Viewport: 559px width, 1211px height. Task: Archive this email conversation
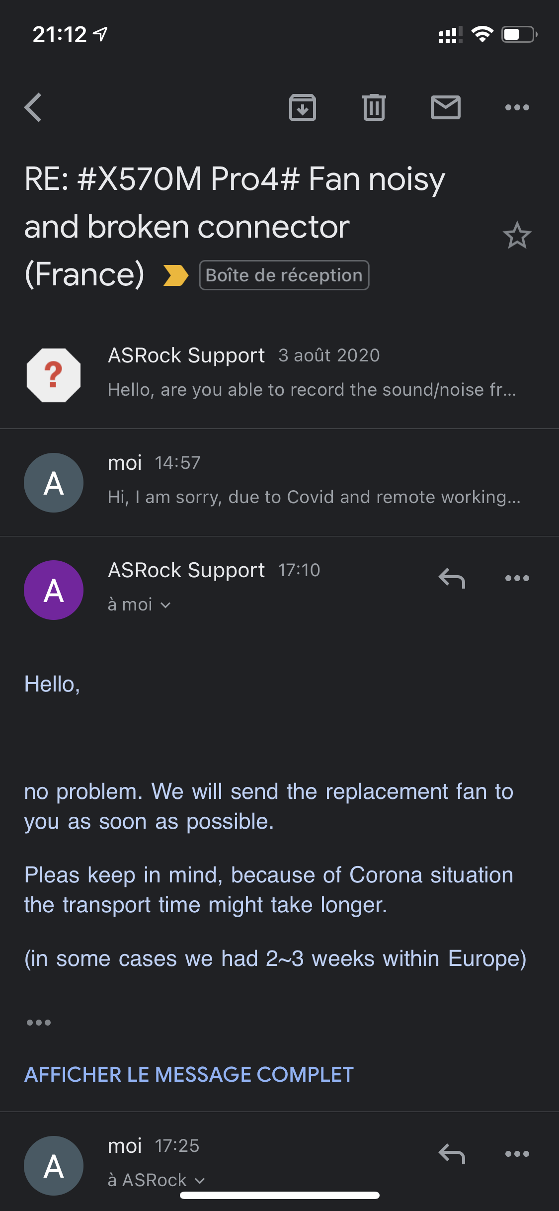point(303,107)
